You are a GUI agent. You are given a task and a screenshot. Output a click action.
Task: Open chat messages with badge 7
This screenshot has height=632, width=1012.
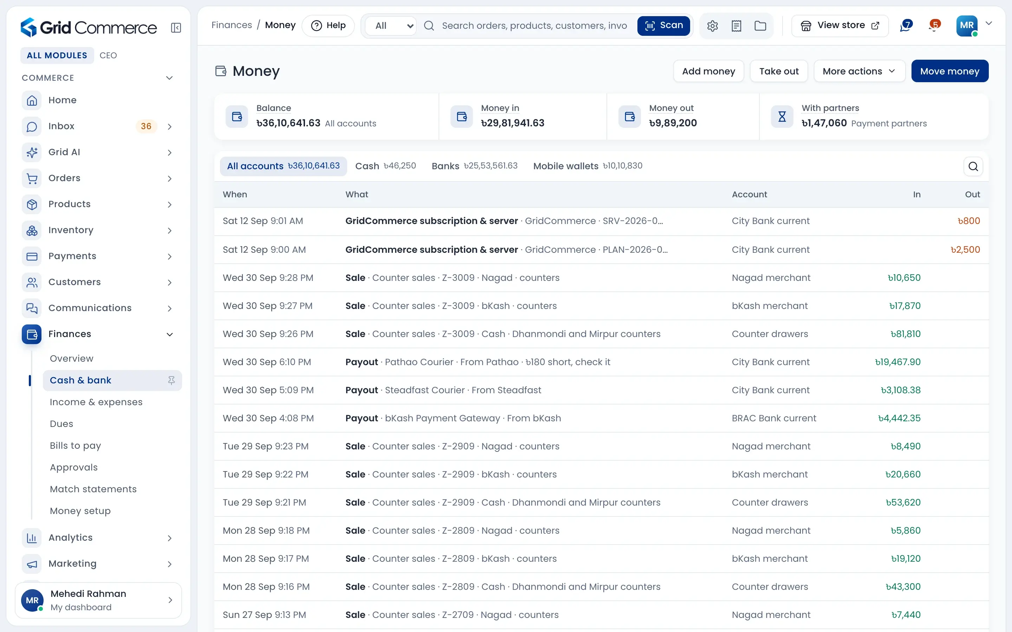(906, 26)
